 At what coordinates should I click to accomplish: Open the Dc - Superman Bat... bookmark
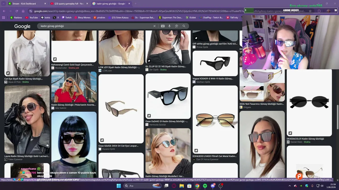pos(143,18)
